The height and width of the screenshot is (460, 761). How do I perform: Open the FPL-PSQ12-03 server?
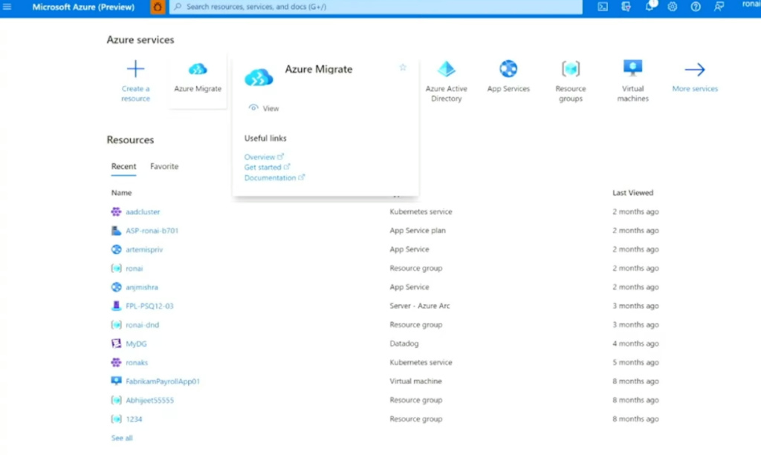coord(149,306)
